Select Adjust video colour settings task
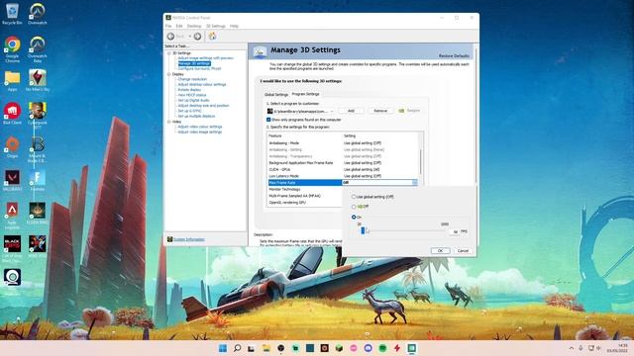Image resolution: width=634 pixels, height=356 pixels. pos(200,127)
